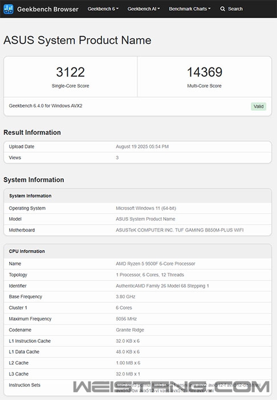Click the search magnifier icon
The image size is (277, 400).
[222, 9]
